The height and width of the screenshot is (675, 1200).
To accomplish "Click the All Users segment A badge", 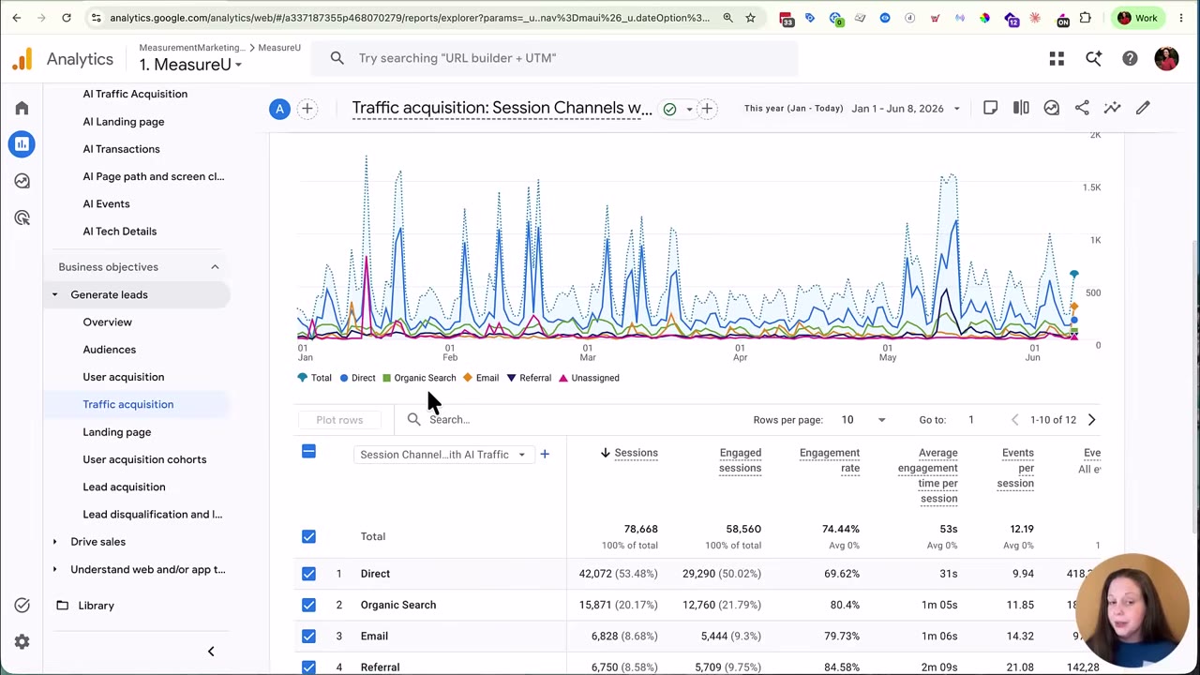I will point(279,109).
